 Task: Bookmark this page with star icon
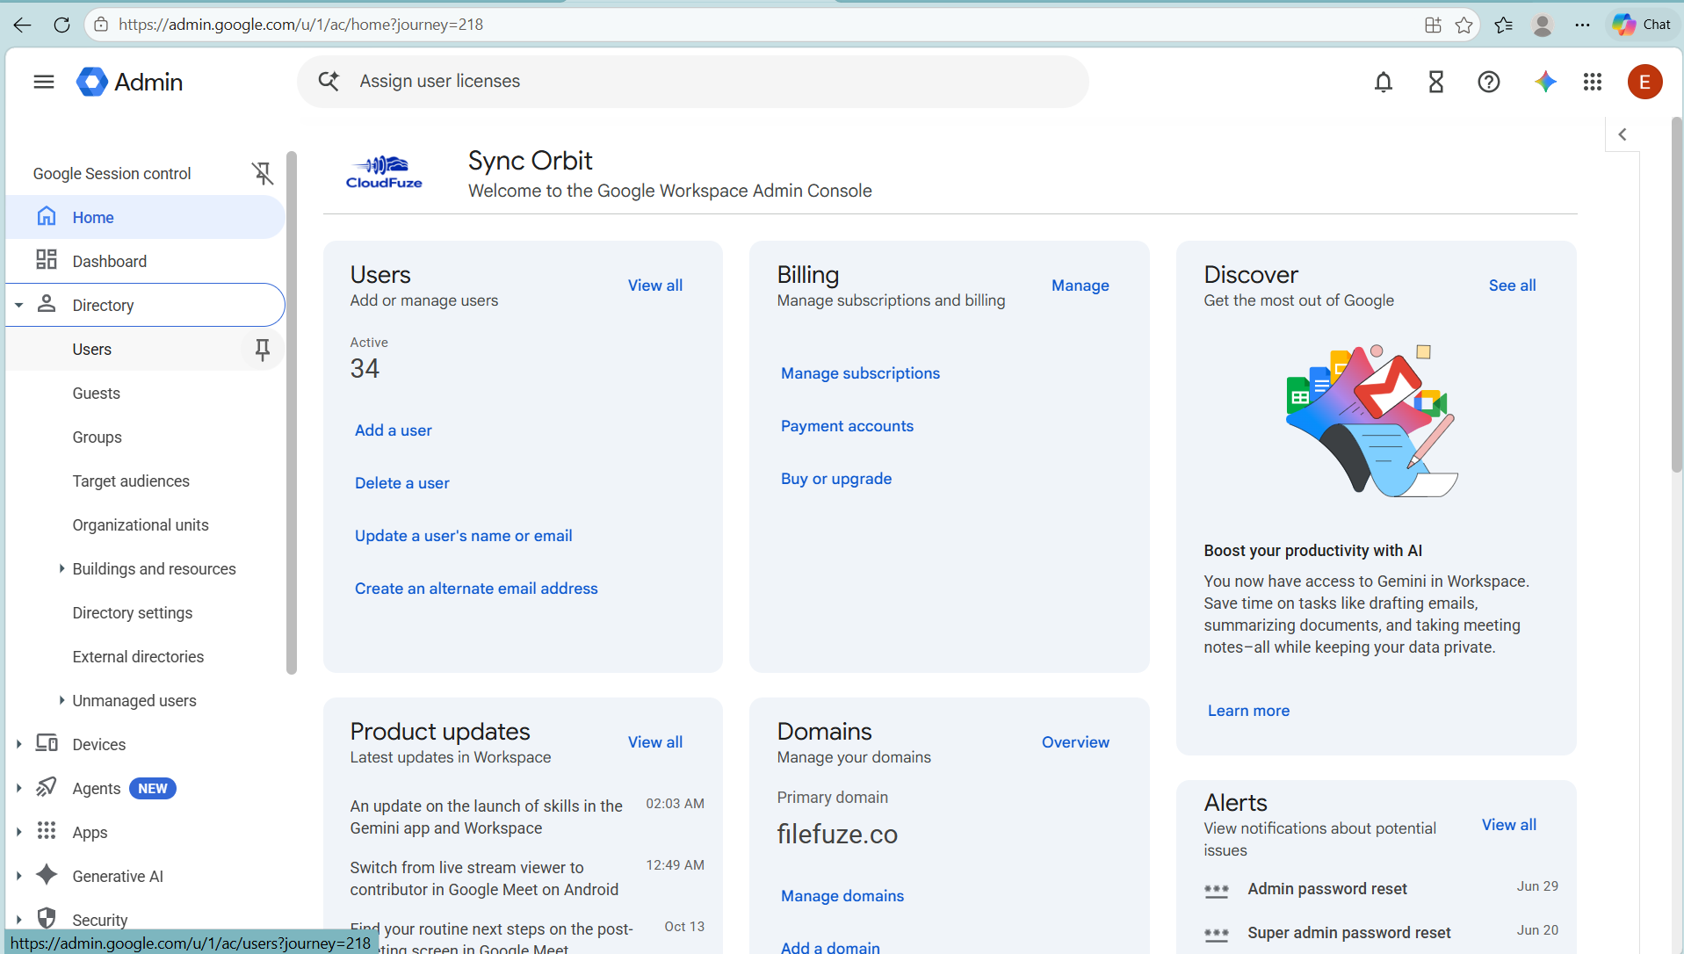click(1464, 25)
